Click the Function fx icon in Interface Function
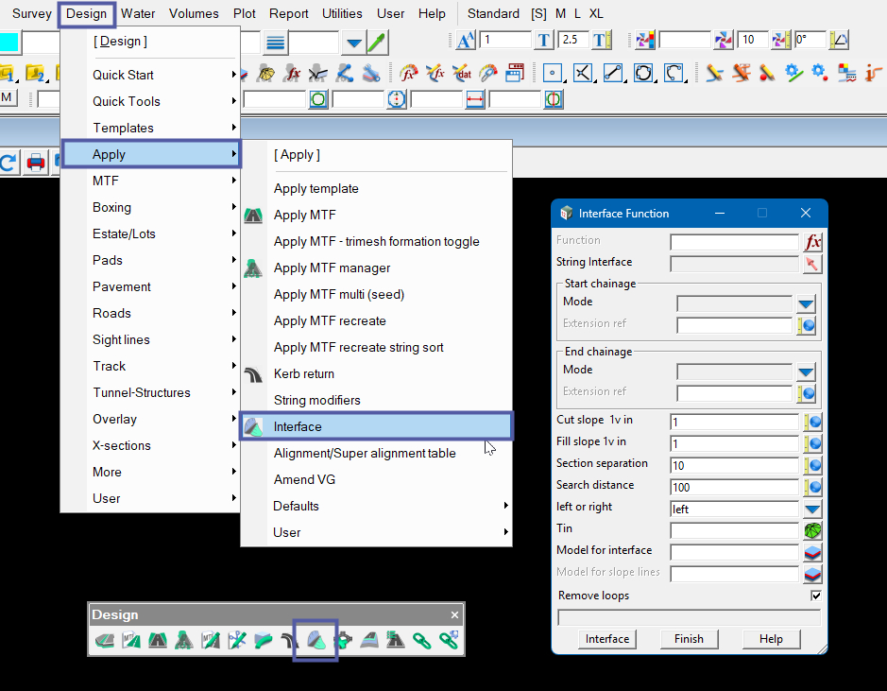This screenshot has width=887, height=691. click(x=812, y=242)
